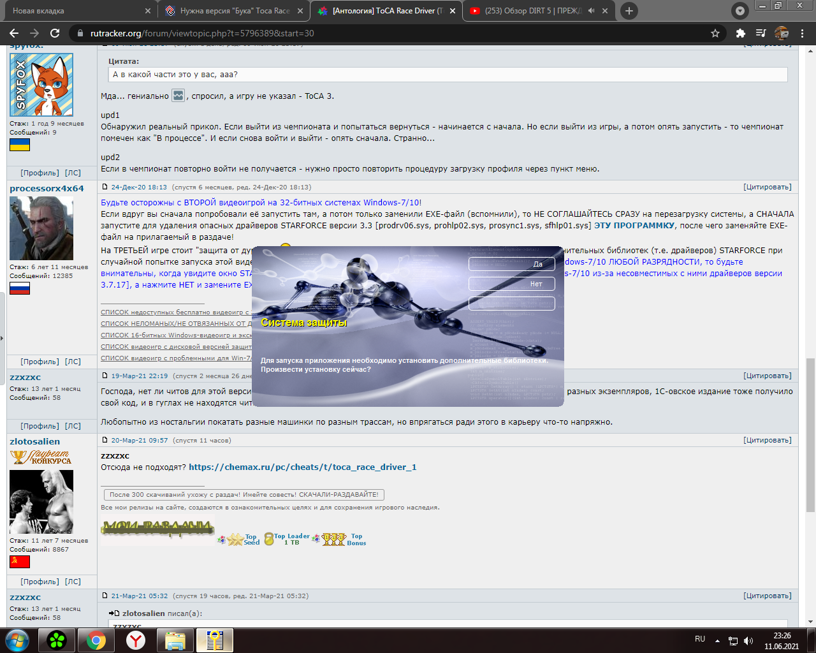816x653 pixels.
Task: Bookmark this page with the star
Action: pos(715,33)
